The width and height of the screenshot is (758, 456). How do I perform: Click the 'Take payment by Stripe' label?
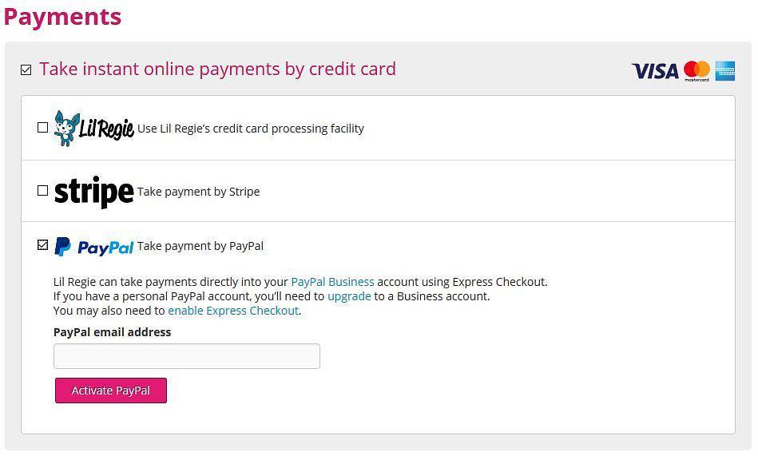pyautogui.click(x=198, y=192)
